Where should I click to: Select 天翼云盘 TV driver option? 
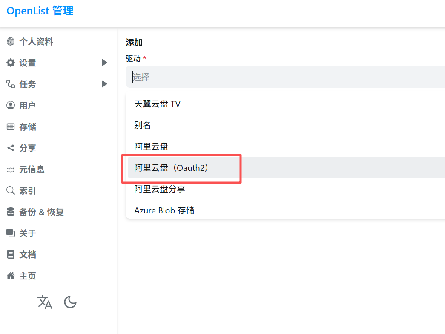coord(157,104)
